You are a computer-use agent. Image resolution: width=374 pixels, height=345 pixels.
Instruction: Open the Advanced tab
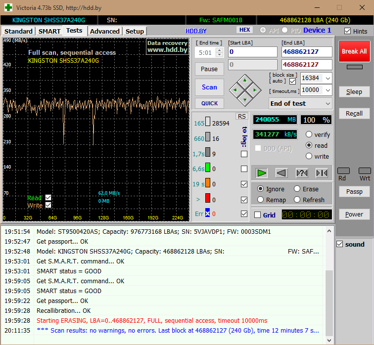[105, 31]
